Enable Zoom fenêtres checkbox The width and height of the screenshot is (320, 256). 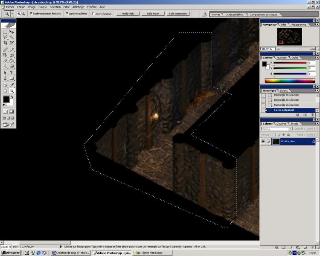93,14
